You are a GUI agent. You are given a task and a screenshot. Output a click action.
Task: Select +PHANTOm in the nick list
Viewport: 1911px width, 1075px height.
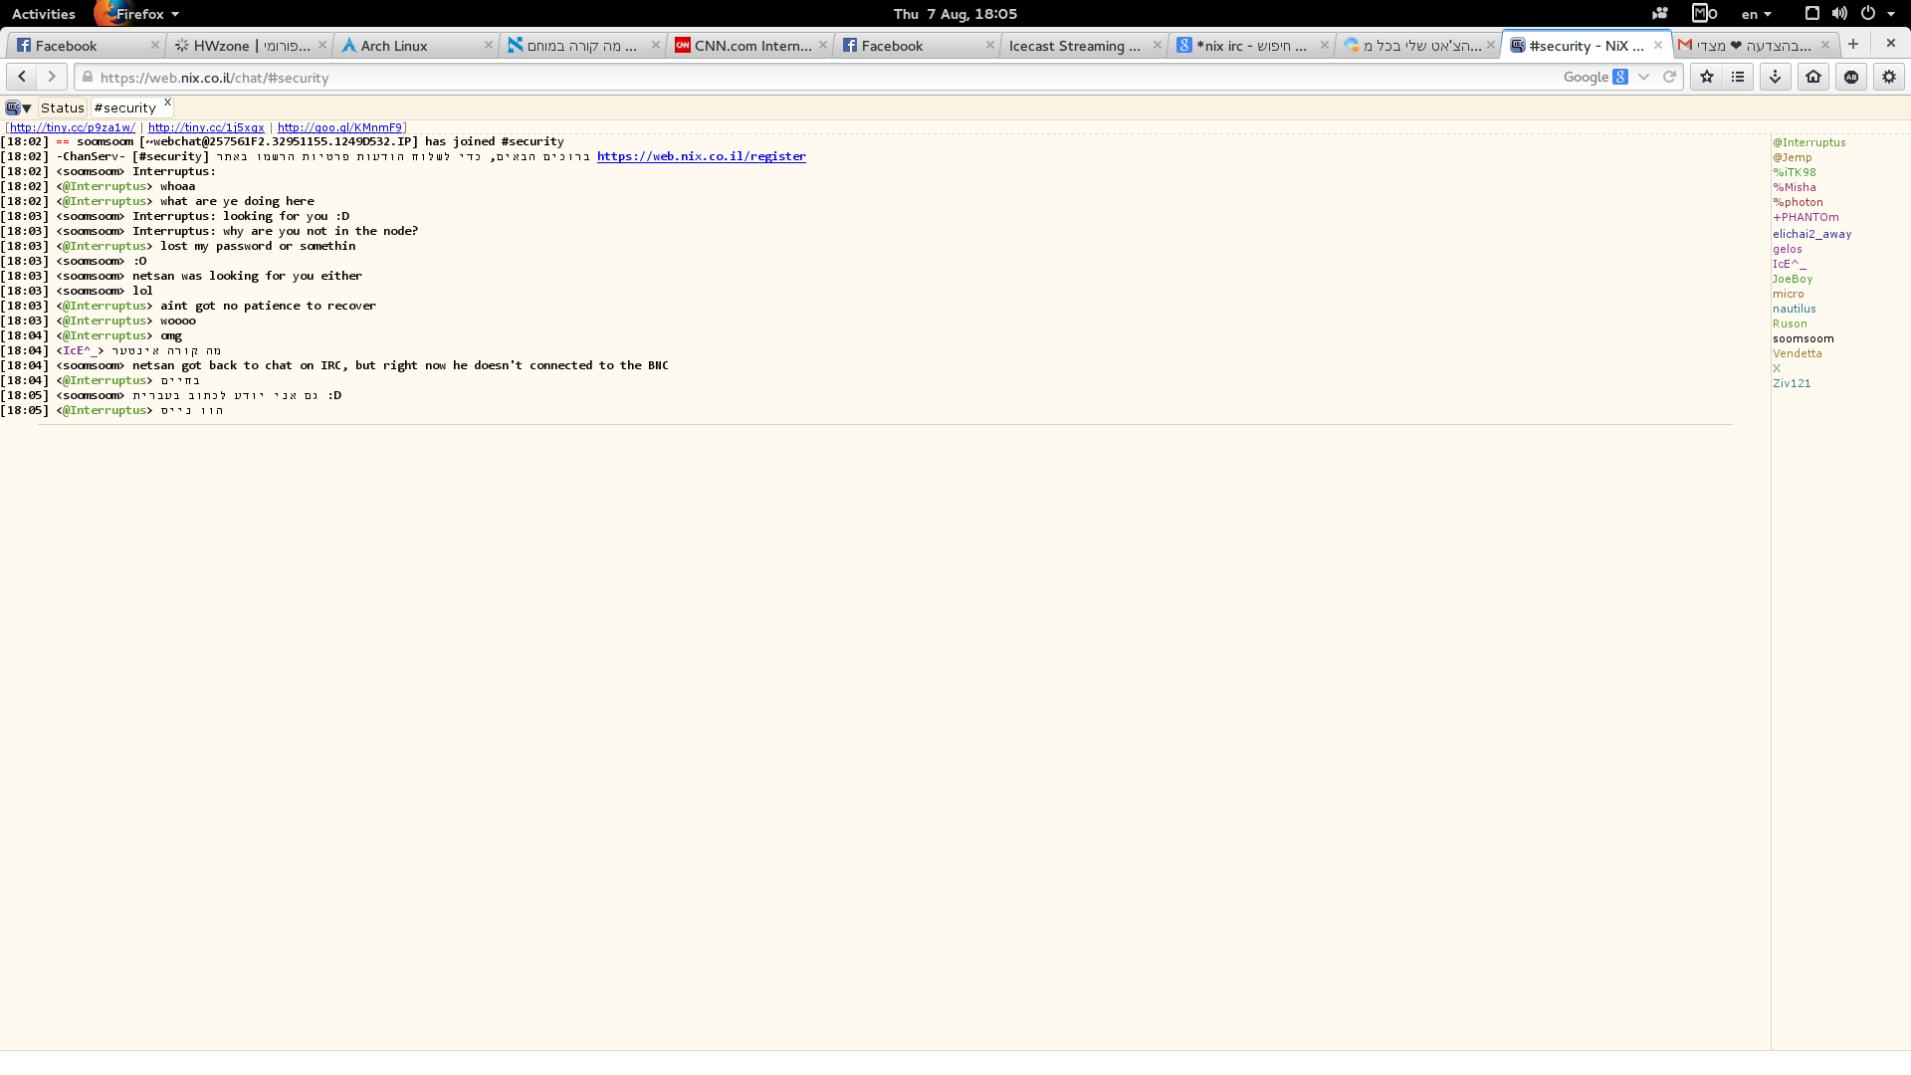tap(1805, 217)
